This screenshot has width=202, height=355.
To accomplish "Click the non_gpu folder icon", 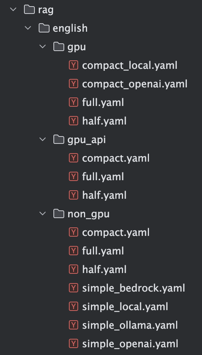I will coord(59,214).
